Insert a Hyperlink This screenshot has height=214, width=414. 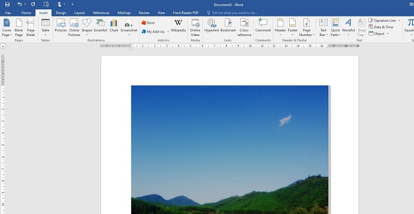click(212, 25)
